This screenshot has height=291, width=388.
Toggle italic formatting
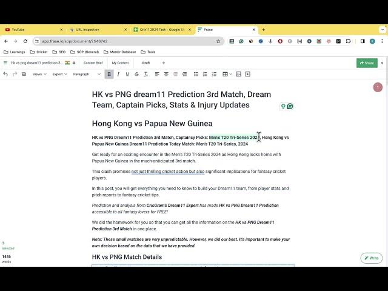(118, 74)
